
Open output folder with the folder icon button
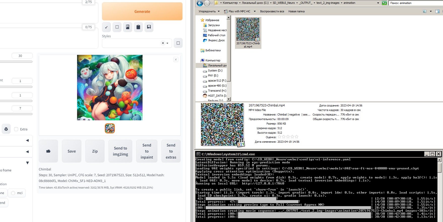(x=48, y=151)
